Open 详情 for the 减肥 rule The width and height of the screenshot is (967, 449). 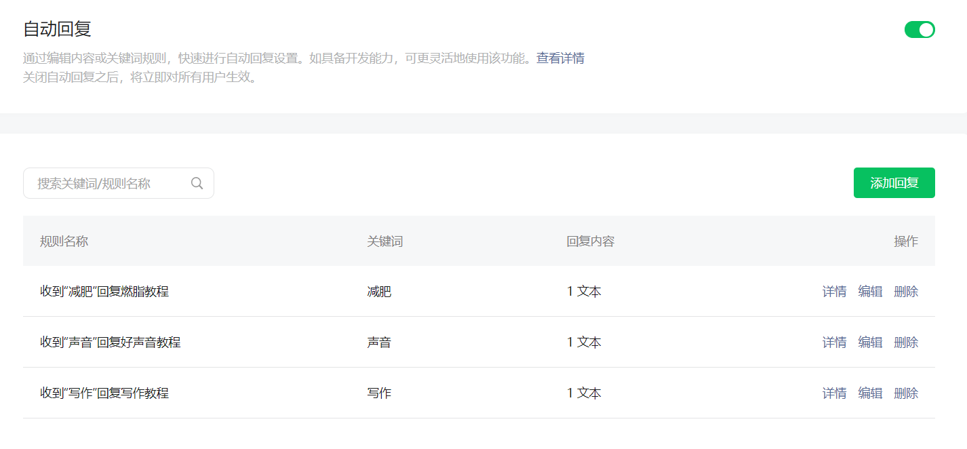[x=834, y=292]
